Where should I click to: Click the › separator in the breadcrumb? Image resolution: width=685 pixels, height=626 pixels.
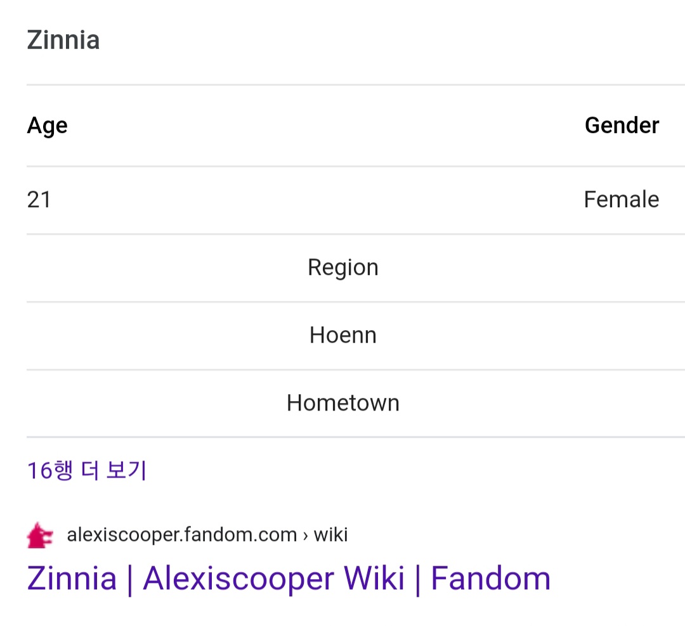click(x=305, y=535)
